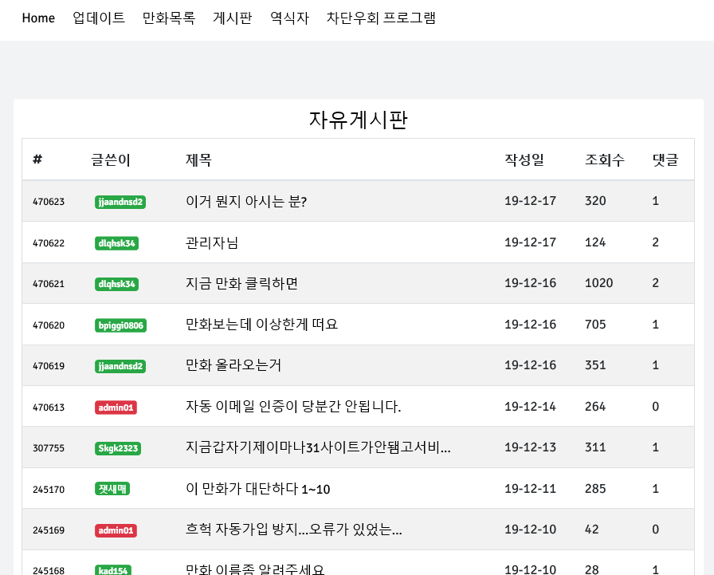Open the post titled 이거 뭔지 아시는 분?

click(246, 201)
